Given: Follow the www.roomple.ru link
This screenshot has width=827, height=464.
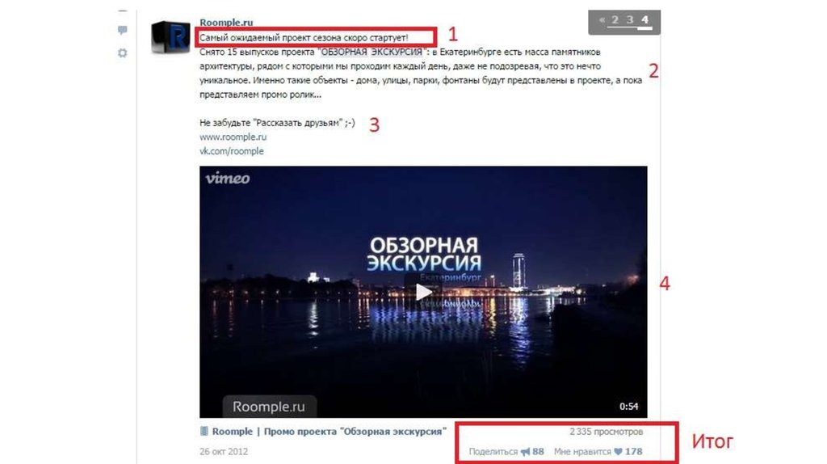Looking at the screenshot, I should coord(233,137).
